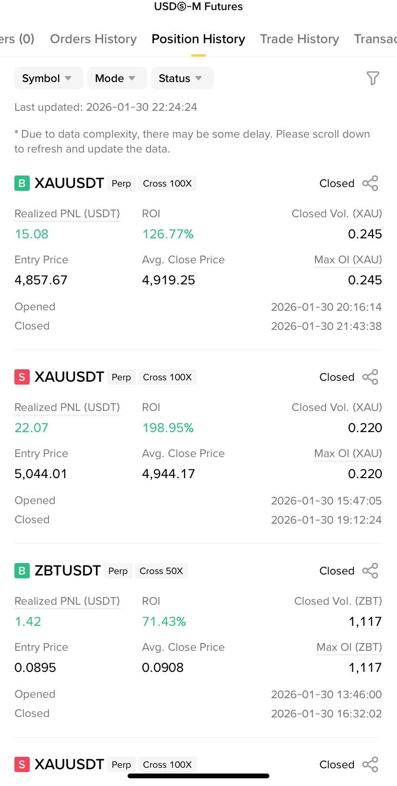Switch to the Trade History tab

[299, 39]
